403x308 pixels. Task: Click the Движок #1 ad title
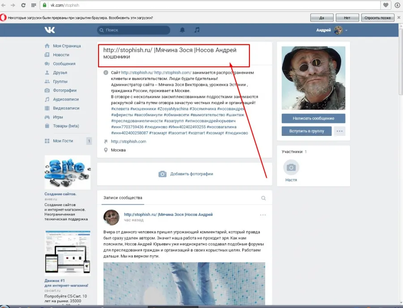66,283
